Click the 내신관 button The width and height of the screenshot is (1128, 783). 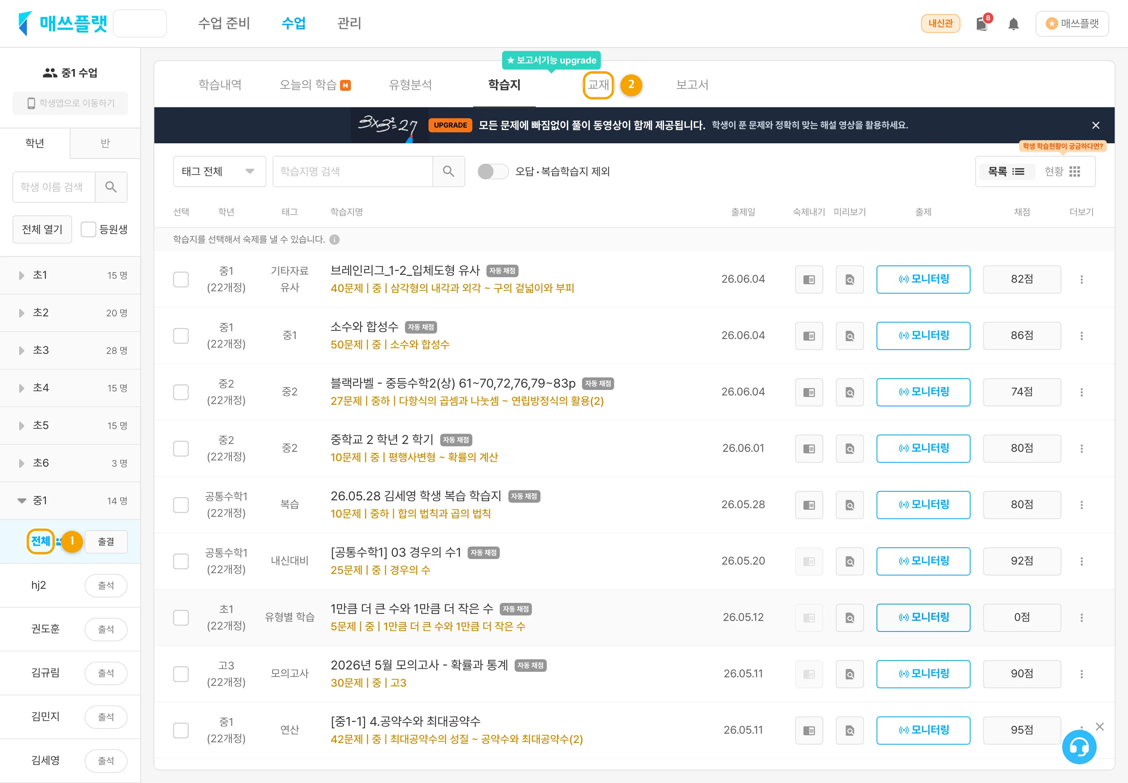940,23
